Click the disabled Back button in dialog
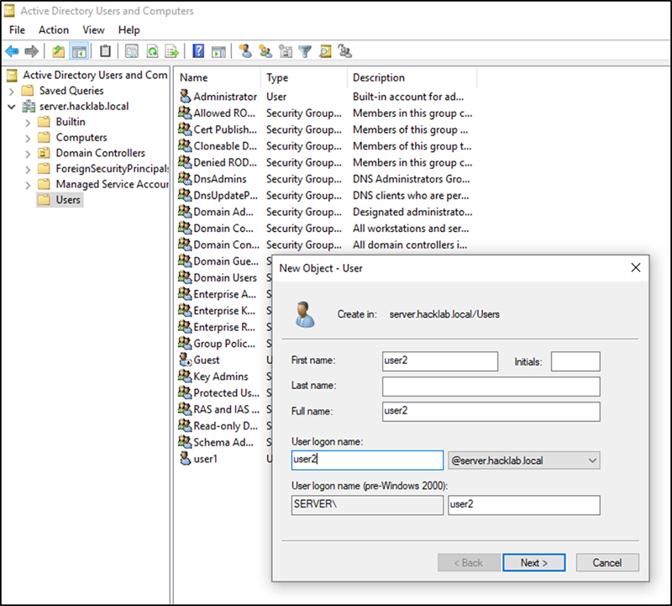 469,562
